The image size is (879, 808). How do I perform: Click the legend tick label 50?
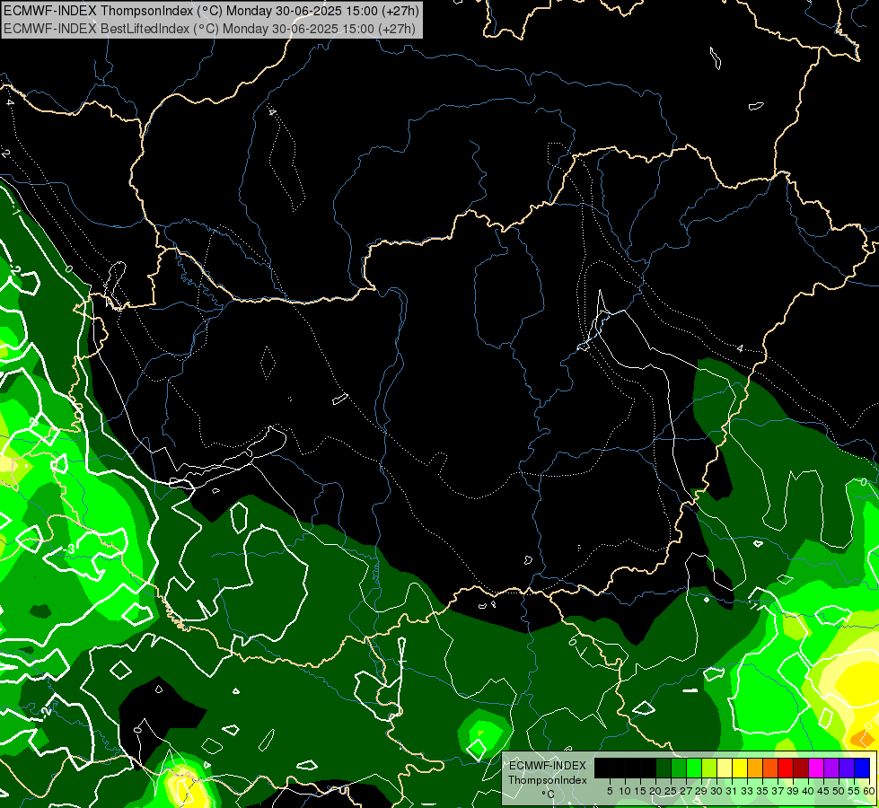pos(839,791)
